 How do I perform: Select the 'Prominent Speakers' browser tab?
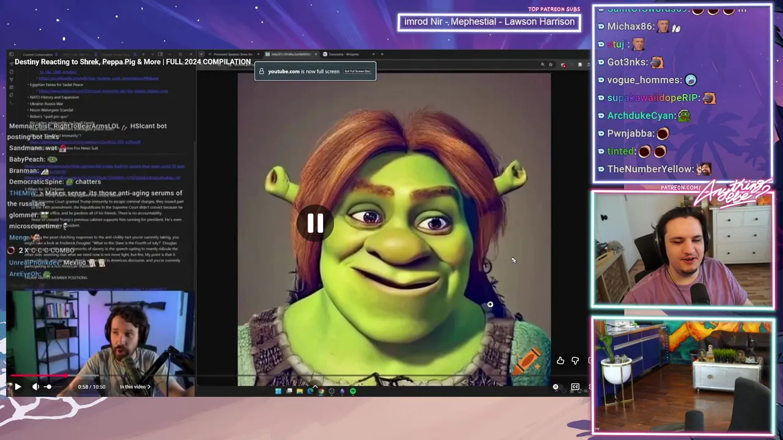[233, 54]
